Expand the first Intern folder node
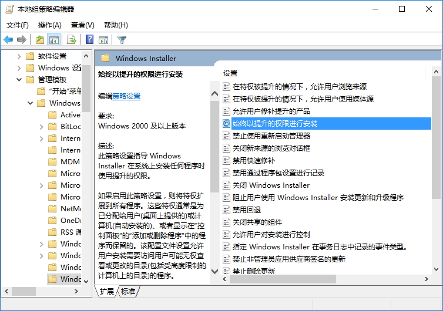443x311 pixels. tap(41, 138)
